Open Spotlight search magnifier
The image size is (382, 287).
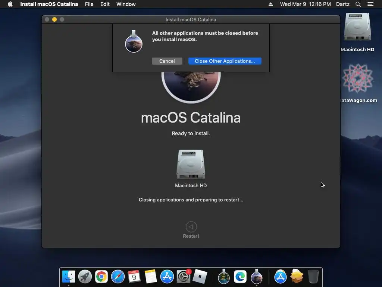358,4
